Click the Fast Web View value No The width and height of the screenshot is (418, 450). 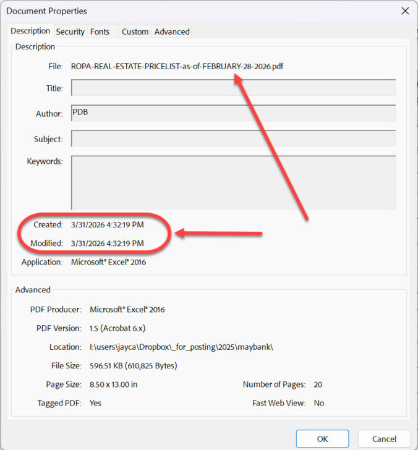pyautogui.click(x=319, y=403)
